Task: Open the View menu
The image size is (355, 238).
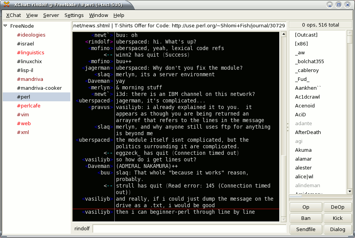Action: coord(32,15)
